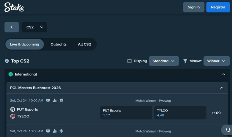This screenshot has width=232, height=137.
Task: Open PGL Masters Bucharest 2026 tournament
Action: point(35,88)
